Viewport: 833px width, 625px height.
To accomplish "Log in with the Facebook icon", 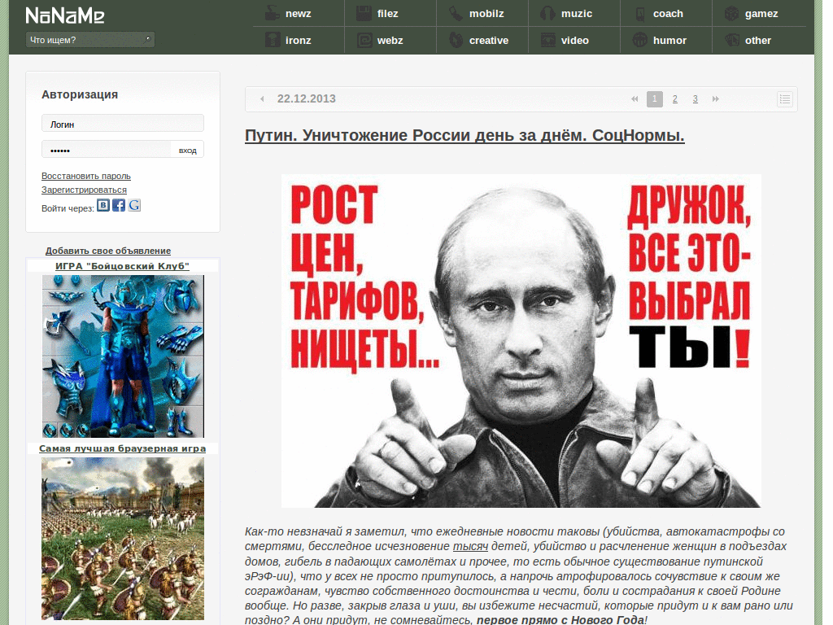I will (118, 205).
